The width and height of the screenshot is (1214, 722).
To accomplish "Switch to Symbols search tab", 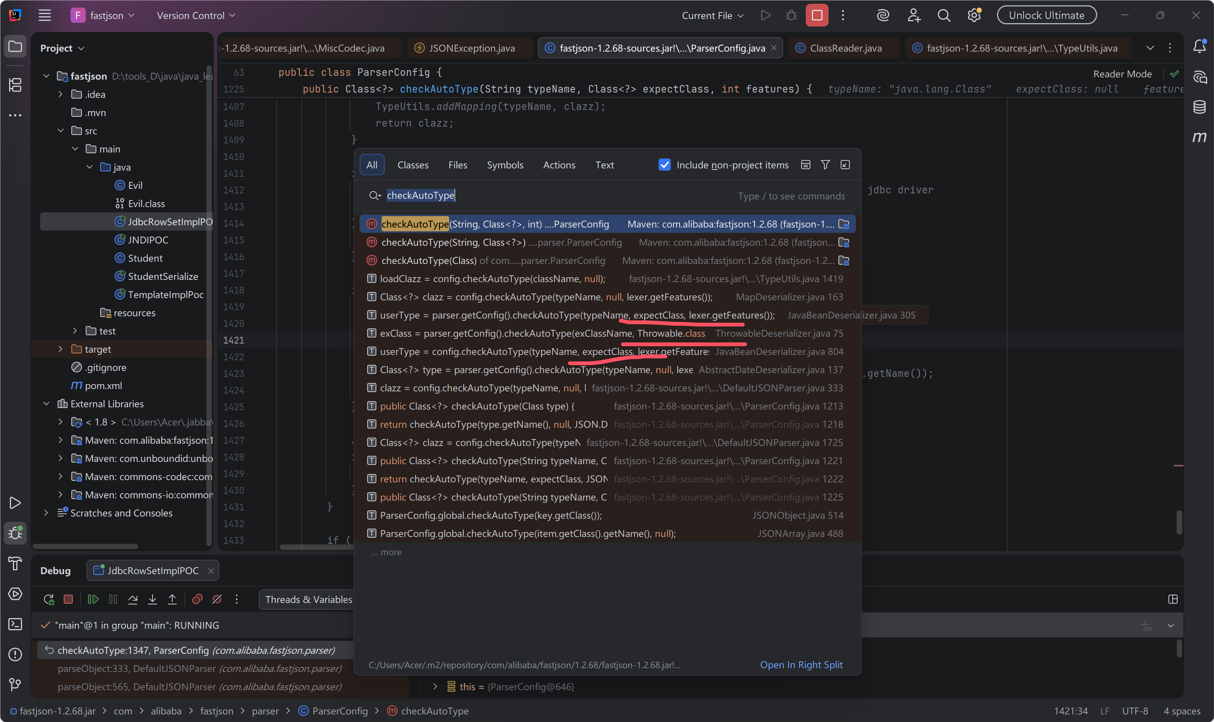I will point(505,165).
